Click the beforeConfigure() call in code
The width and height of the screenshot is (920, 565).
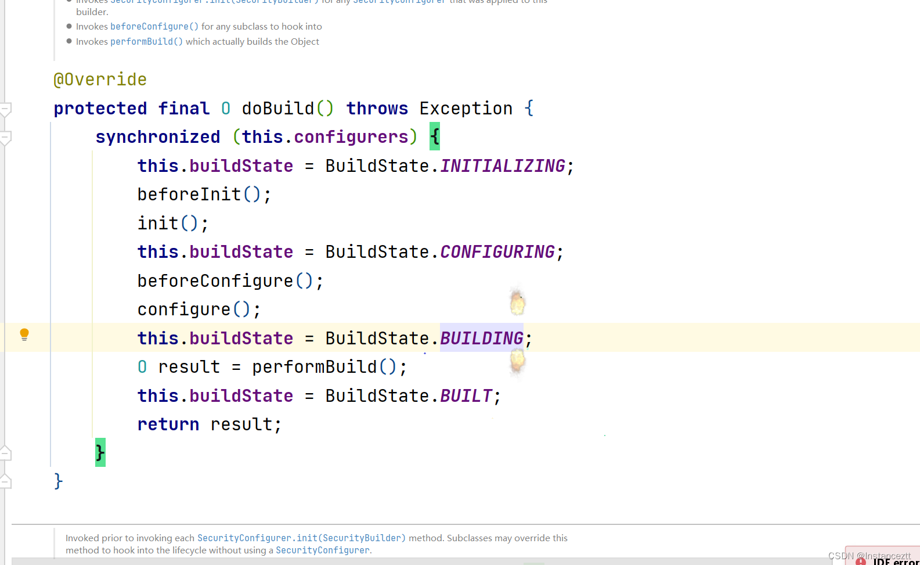click(x=226, y=281)
